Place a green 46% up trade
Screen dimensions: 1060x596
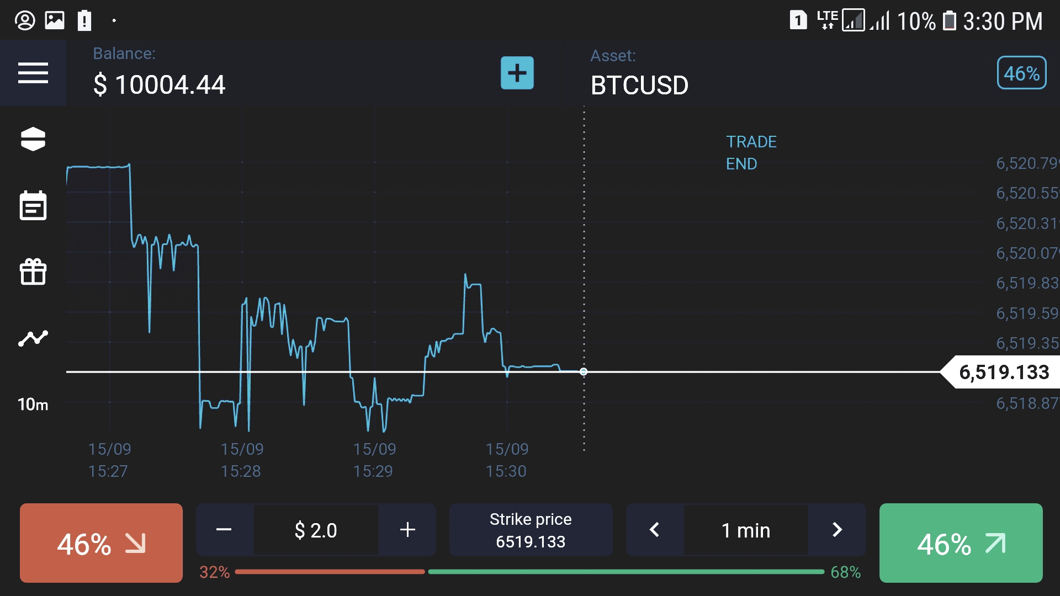click(961, 543)
